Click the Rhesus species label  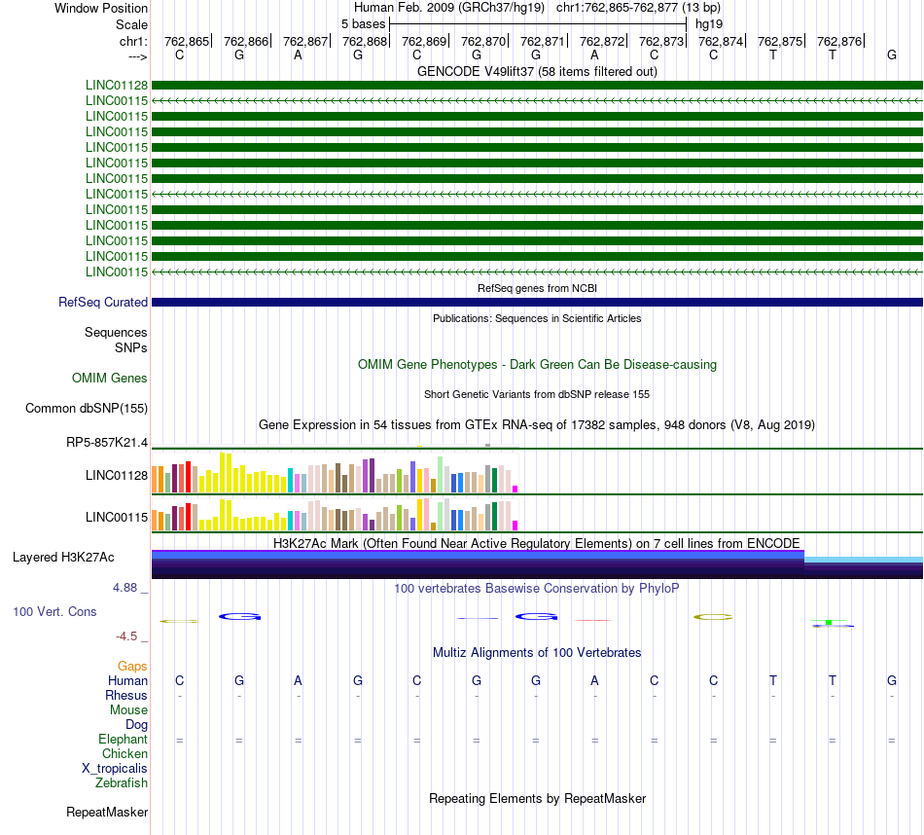point(126,695)
